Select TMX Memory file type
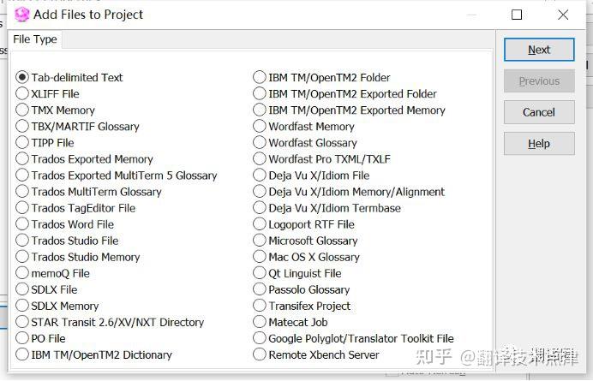This screenshot has width=593, height=381. (x=22, y=110)
